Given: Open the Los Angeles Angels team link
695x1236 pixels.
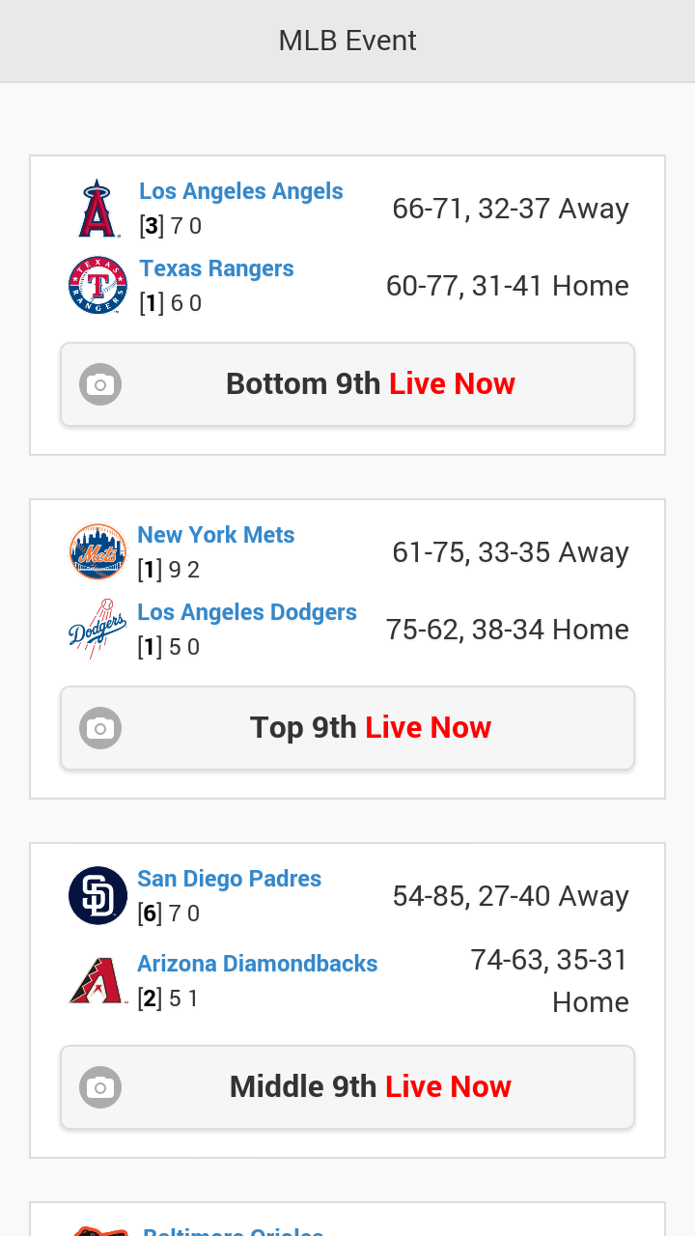Looking at the screenshot, I should [241, 191].
